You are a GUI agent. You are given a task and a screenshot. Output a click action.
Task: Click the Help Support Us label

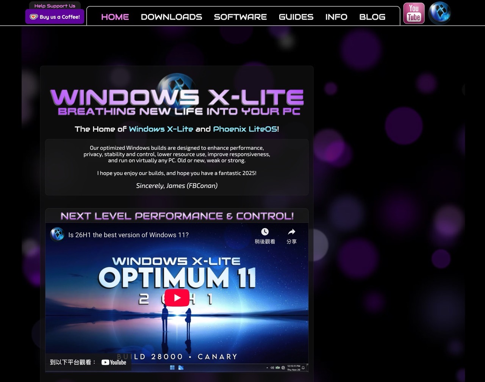pyautogui.click(x=55, y=6)
